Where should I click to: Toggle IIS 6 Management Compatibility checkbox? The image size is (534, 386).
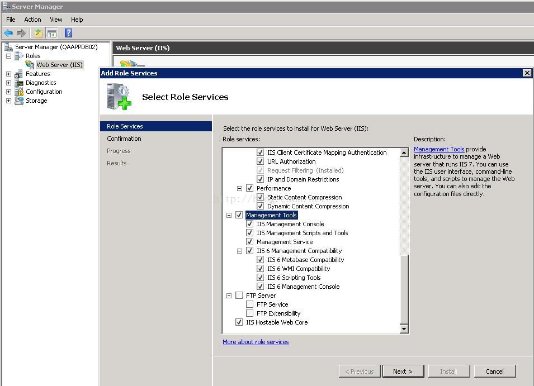click(249, 251)
